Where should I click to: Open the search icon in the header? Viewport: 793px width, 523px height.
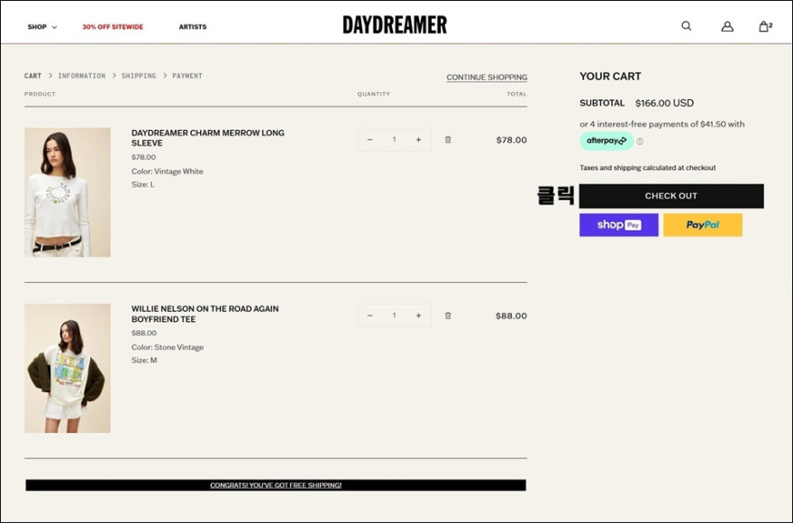pos(687,26)
